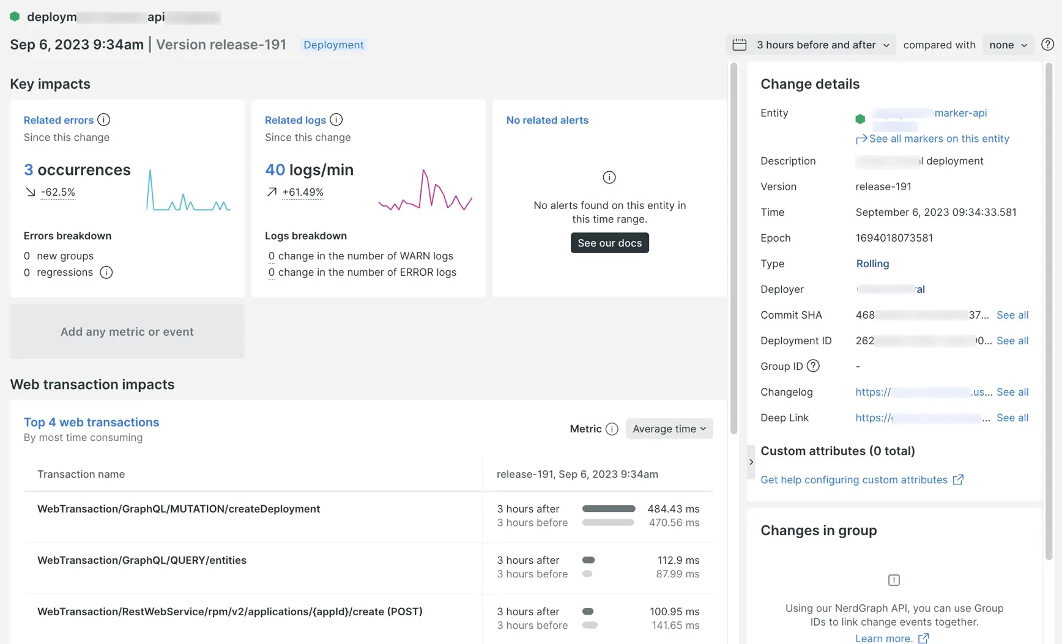The height and width of the screenshot is (644, 1062).
Task: Click the release-191, Sep 6, 2023 column header
Action: point(577,474)
